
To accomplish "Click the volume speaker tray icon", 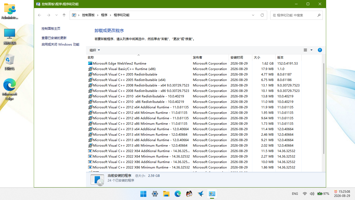I will point(312,194).
